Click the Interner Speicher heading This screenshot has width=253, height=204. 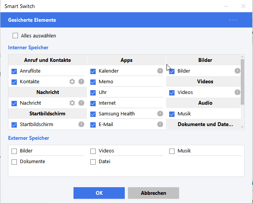point(28,47)
